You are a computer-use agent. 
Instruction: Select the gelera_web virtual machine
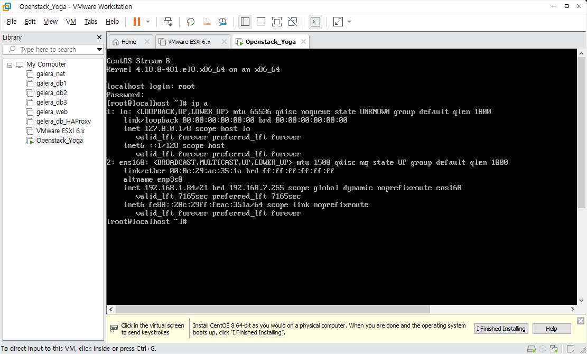52,112
